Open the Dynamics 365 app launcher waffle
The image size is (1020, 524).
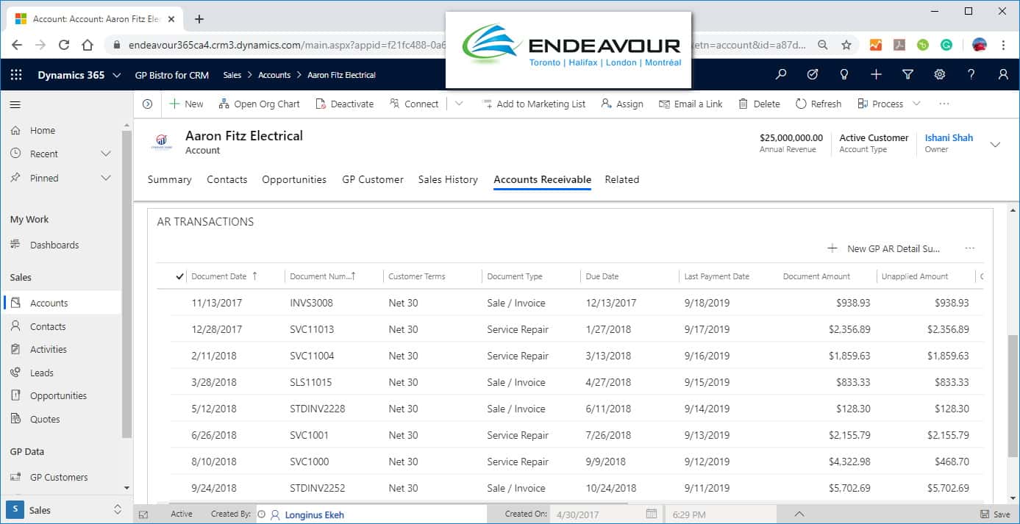coord(16,74)
